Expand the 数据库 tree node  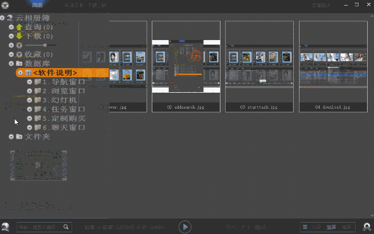pyautogui.click(x=11, y=64)
